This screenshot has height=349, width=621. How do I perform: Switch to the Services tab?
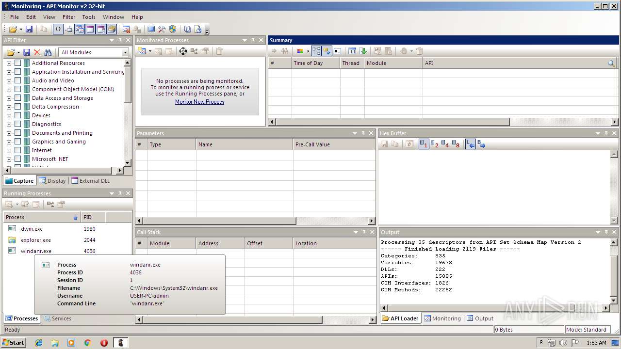pyautogui.click(x=58, y=318)
